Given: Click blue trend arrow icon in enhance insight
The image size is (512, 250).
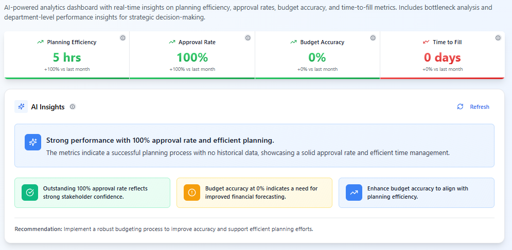Looking at the screenshot, I should click(x=354, y=193).
